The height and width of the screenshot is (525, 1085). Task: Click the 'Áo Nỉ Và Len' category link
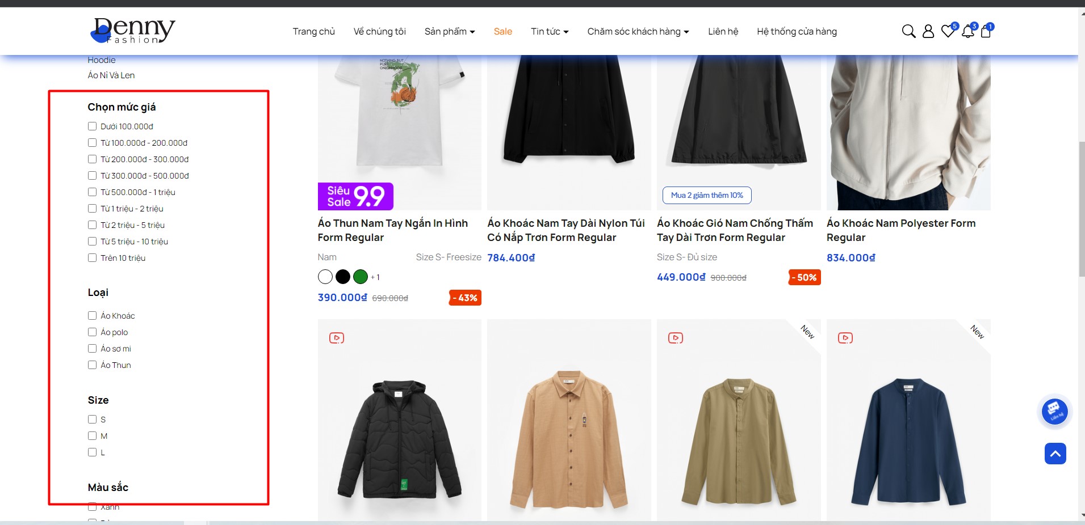click(x=111, y=75)
